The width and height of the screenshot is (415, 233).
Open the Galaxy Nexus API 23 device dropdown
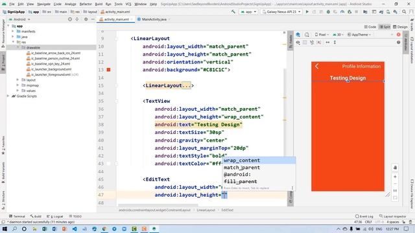(x=281, y=12)
